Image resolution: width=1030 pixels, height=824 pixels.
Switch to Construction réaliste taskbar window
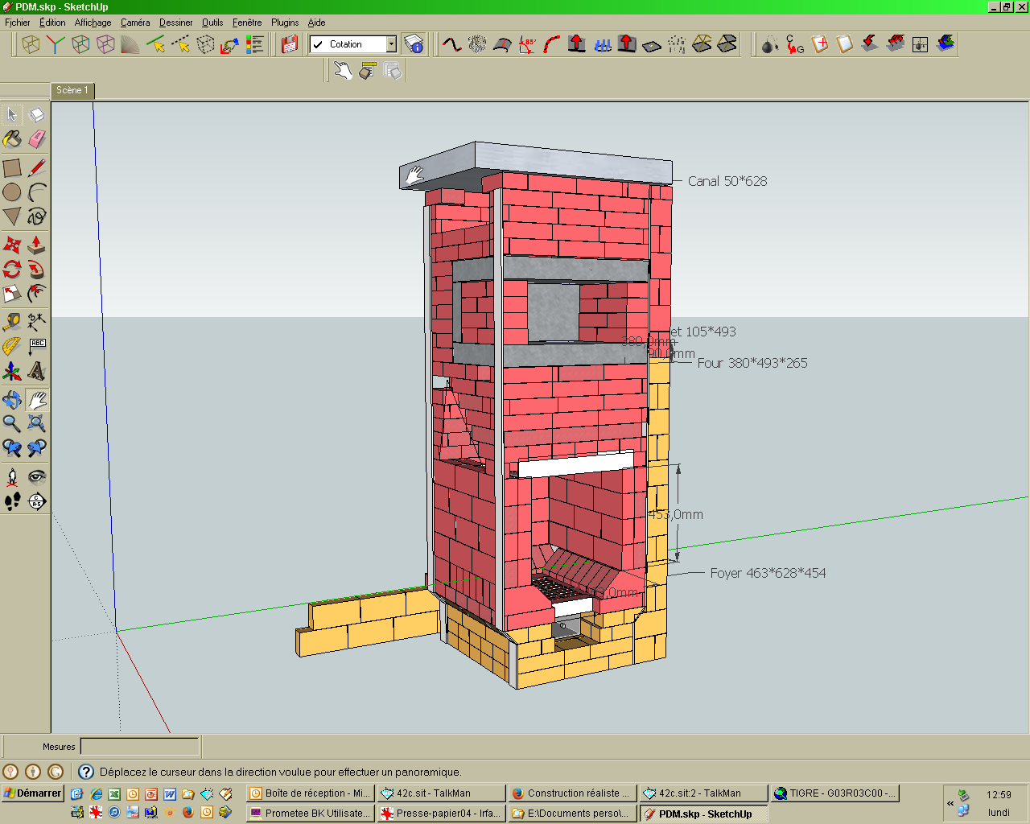pyautogui.click(x=572, y=793)
